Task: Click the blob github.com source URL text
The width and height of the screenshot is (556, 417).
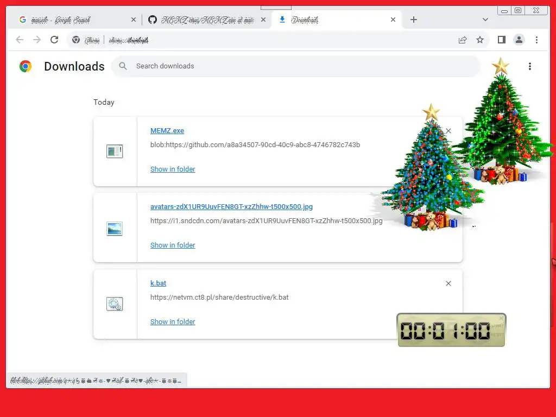Action: (255, 144)
